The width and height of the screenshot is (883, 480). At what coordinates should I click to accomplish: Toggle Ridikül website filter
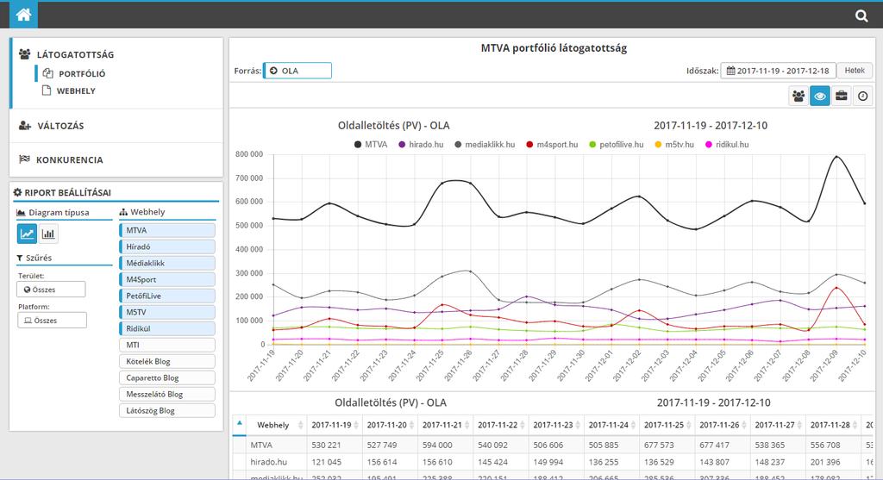point(167,328)
